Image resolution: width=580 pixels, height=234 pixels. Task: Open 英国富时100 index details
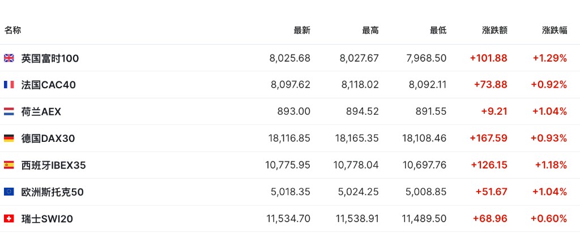point(50,58)
